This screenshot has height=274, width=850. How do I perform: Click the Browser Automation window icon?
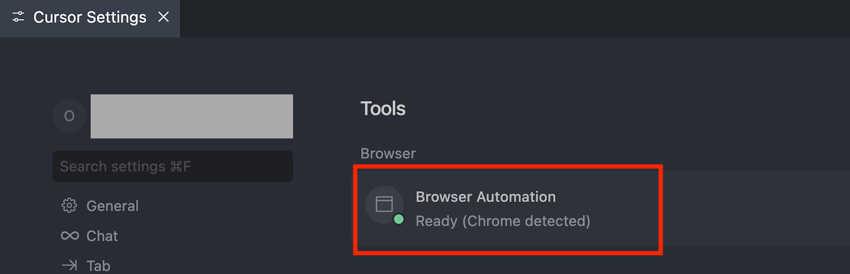click(384, 204)
